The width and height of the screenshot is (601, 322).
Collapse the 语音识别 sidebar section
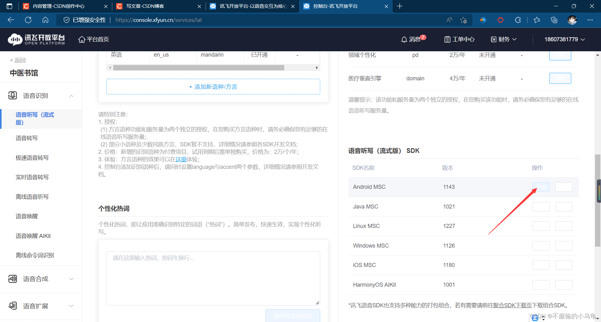[71, 96]
